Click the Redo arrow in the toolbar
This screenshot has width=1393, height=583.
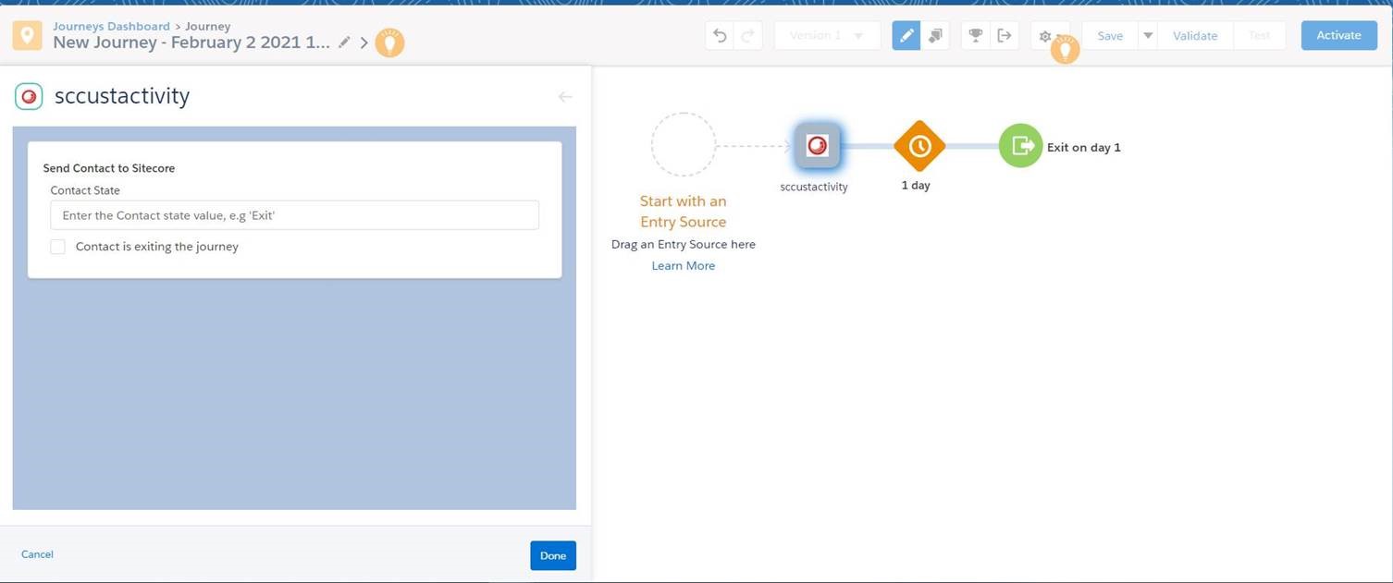click(746, 34)
